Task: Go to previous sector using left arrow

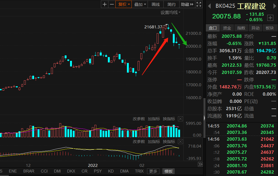Action: 210,6
